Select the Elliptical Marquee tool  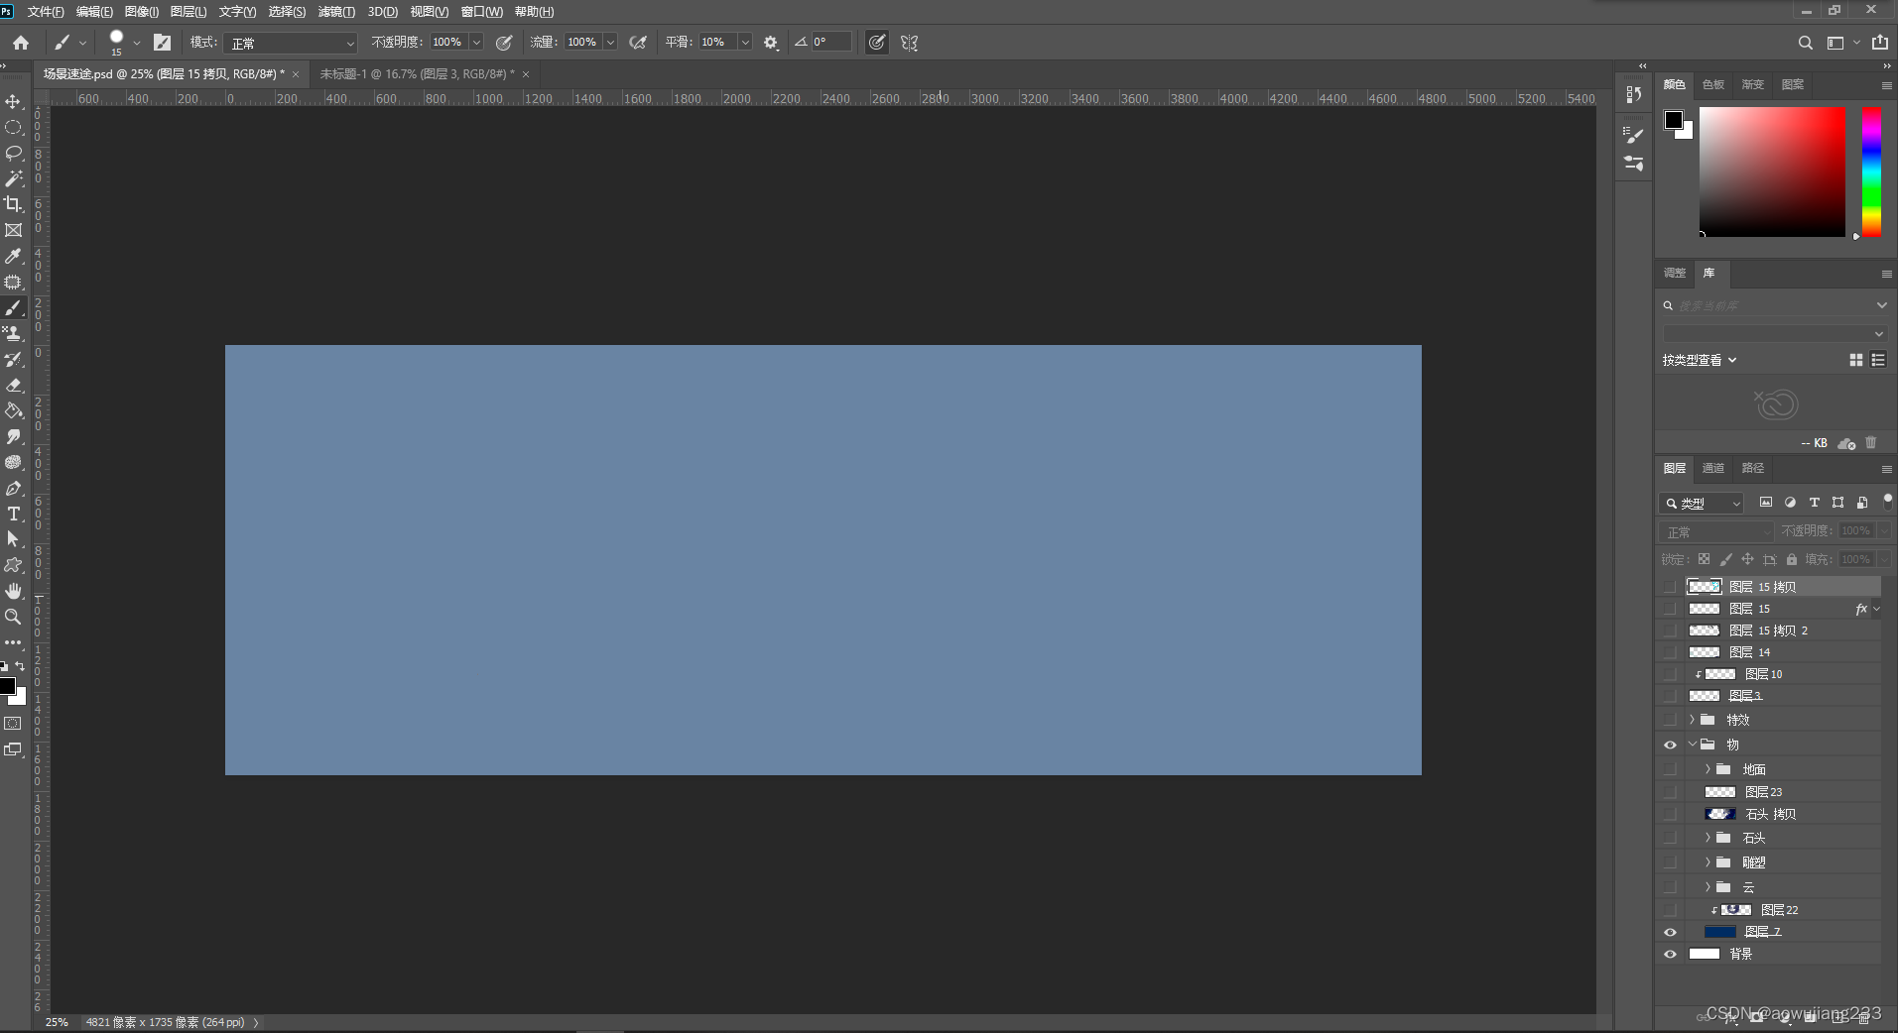click(13, 128)
